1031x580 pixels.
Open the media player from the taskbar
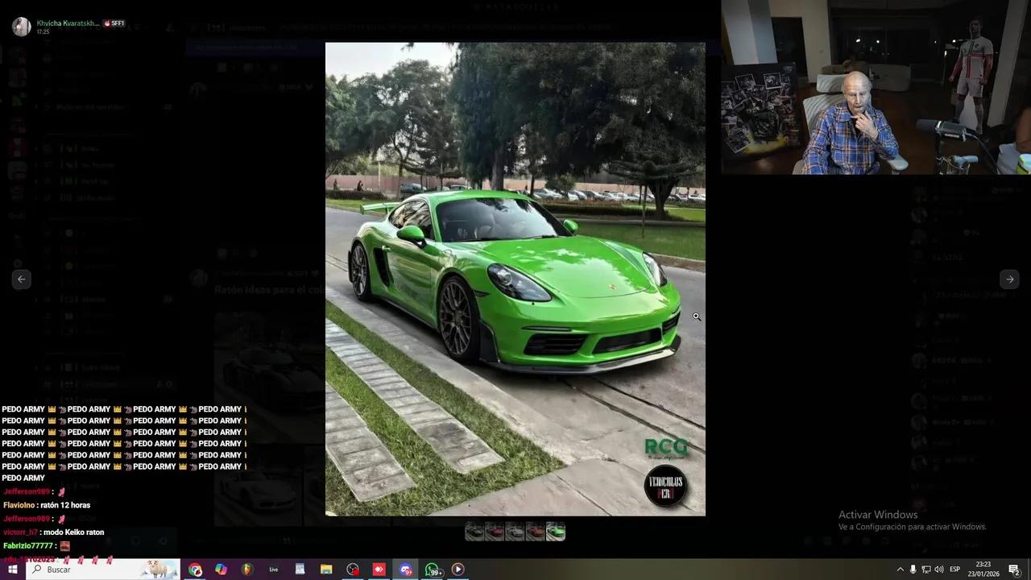click(x=458, y=570)
